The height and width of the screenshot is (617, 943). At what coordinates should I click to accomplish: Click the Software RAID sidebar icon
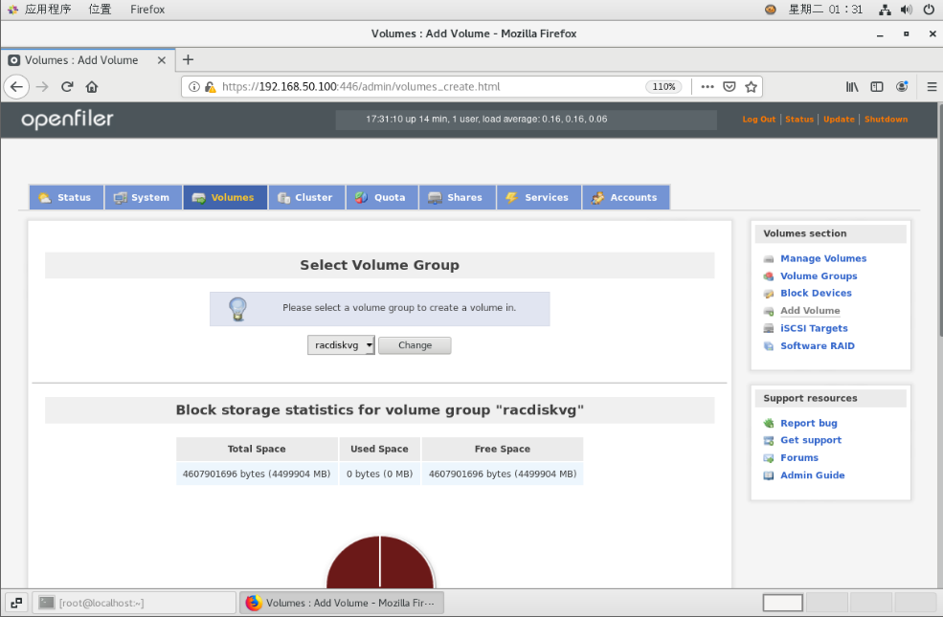[769, 346]
